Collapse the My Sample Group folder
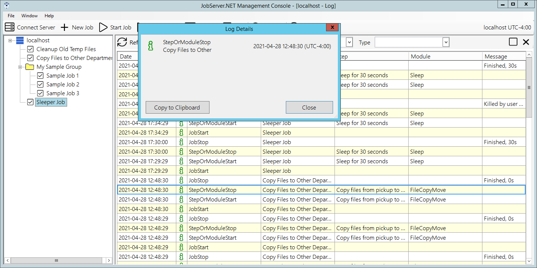537x268 pixels. coord(20,67)
